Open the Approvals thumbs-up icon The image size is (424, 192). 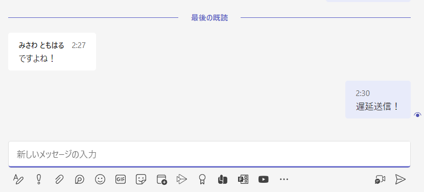point(223,179)
